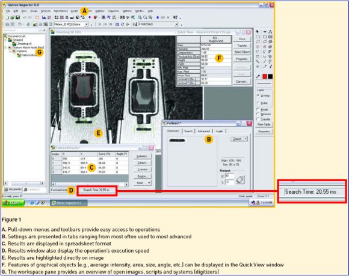Click the blue dot toolbar icon
Viewport: 349px width, 276px height.
point(158,17)
